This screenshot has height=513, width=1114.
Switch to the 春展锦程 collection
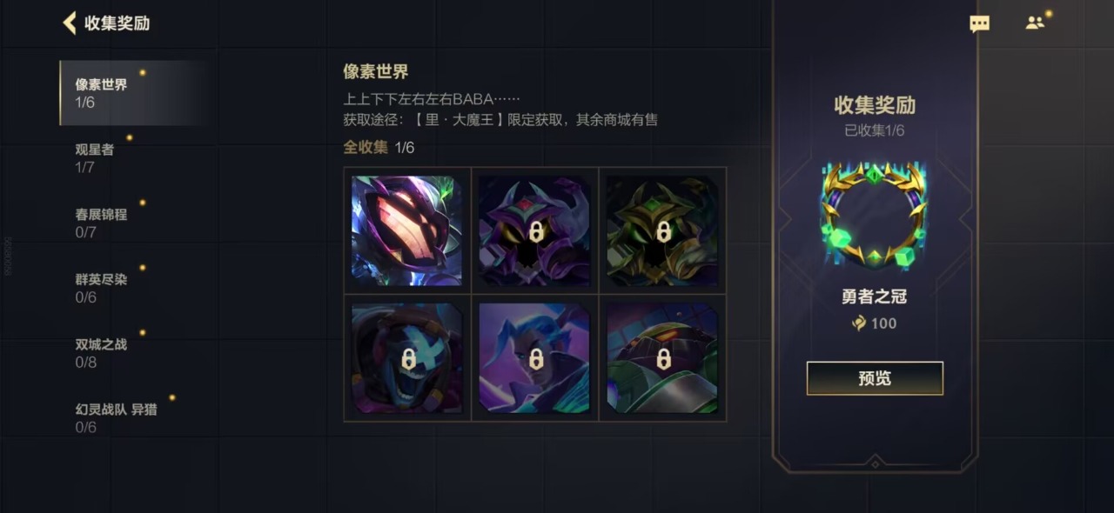tap(133, 223)
